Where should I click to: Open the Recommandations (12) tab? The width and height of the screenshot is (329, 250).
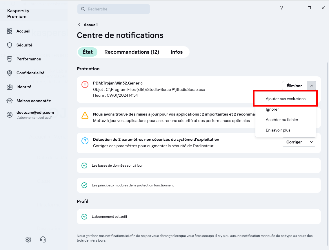pyautogui.click(x=132, y=52)
